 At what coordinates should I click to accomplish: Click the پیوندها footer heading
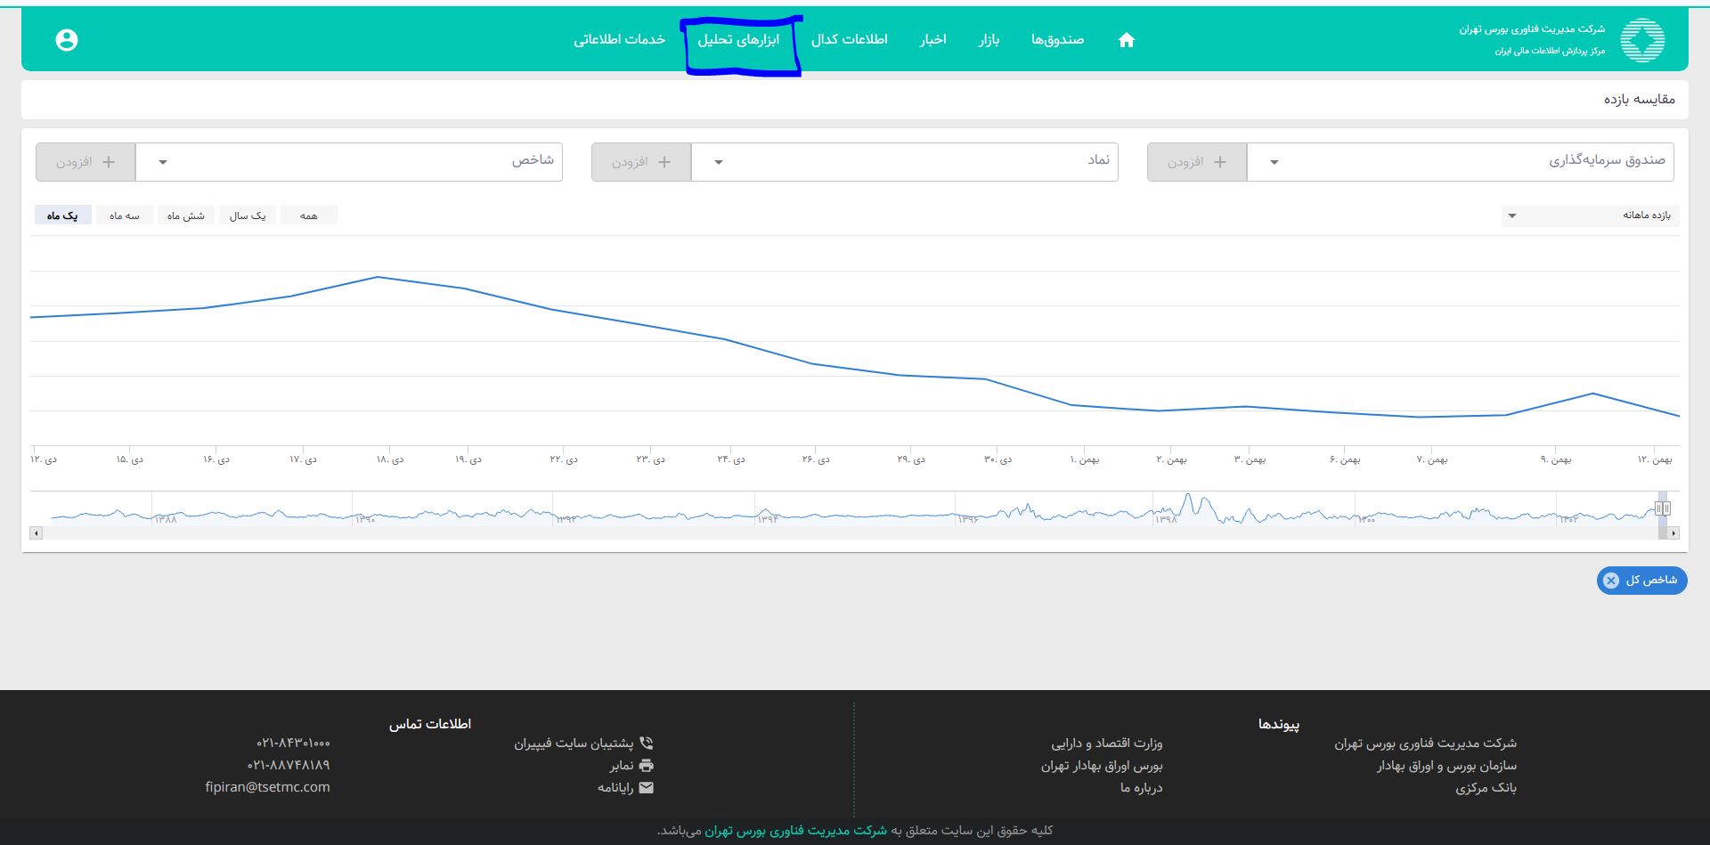1278,724
